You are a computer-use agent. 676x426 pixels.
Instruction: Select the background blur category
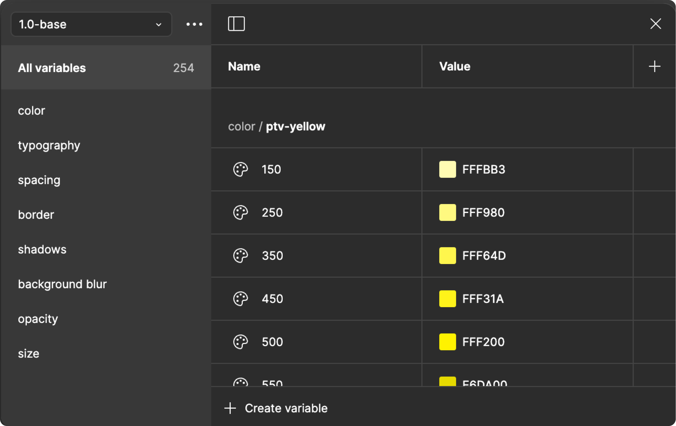(x=62, y=284)
